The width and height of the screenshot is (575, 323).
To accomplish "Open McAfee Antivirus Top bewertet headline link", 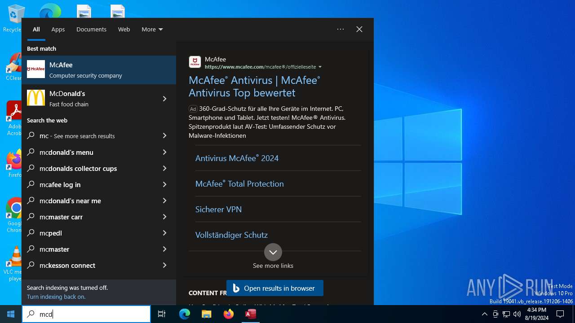I will pyautogui.click(x=254, y=87).
